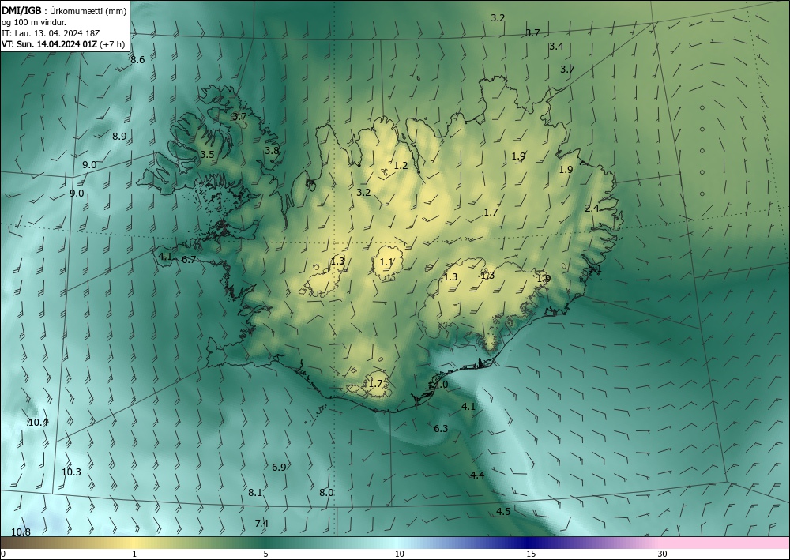Click the 10.4 value on the map
This screenshot has width=790, height=560.
click(38, 423)
